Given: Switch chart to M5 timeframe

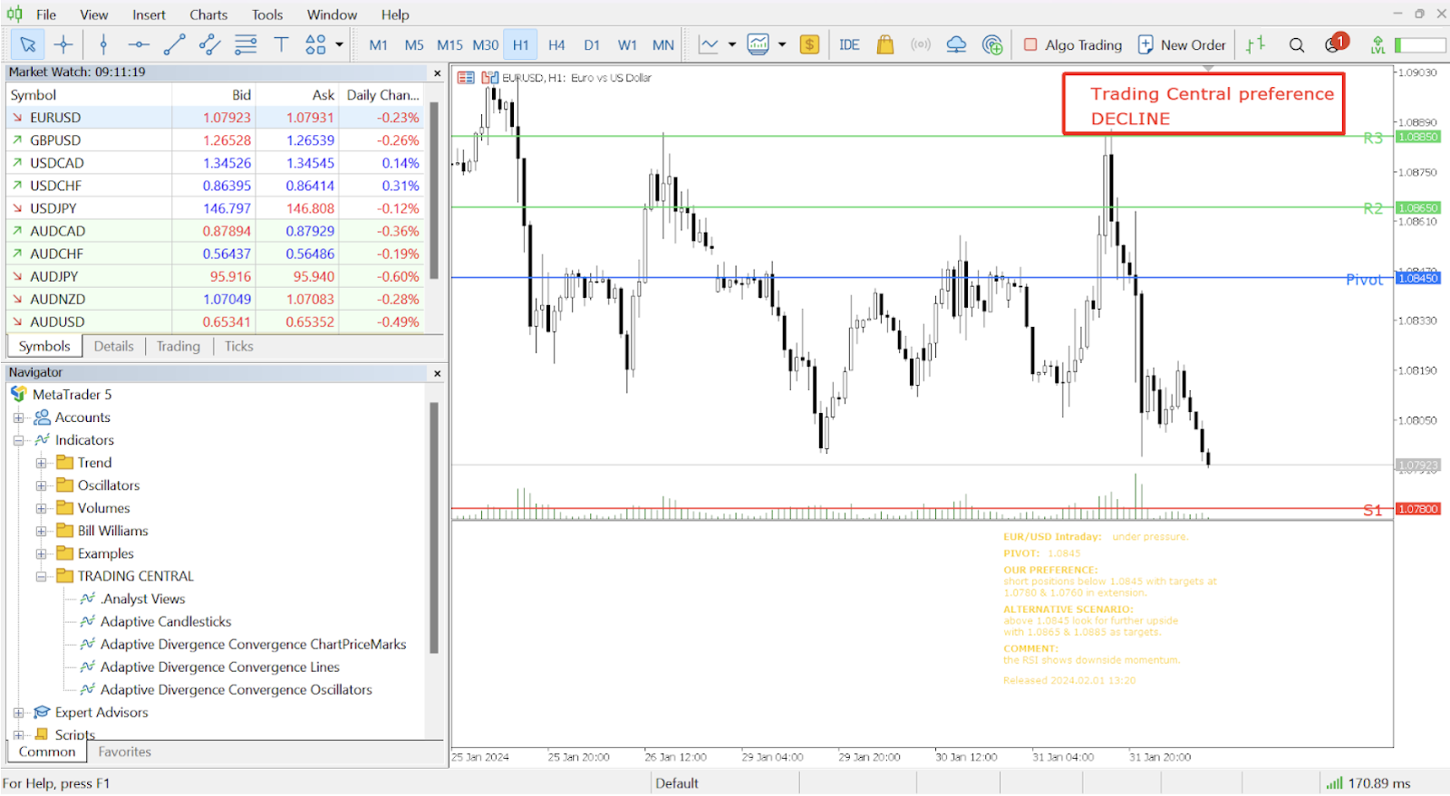Looking at the screenshot, I should click(414, 44).
